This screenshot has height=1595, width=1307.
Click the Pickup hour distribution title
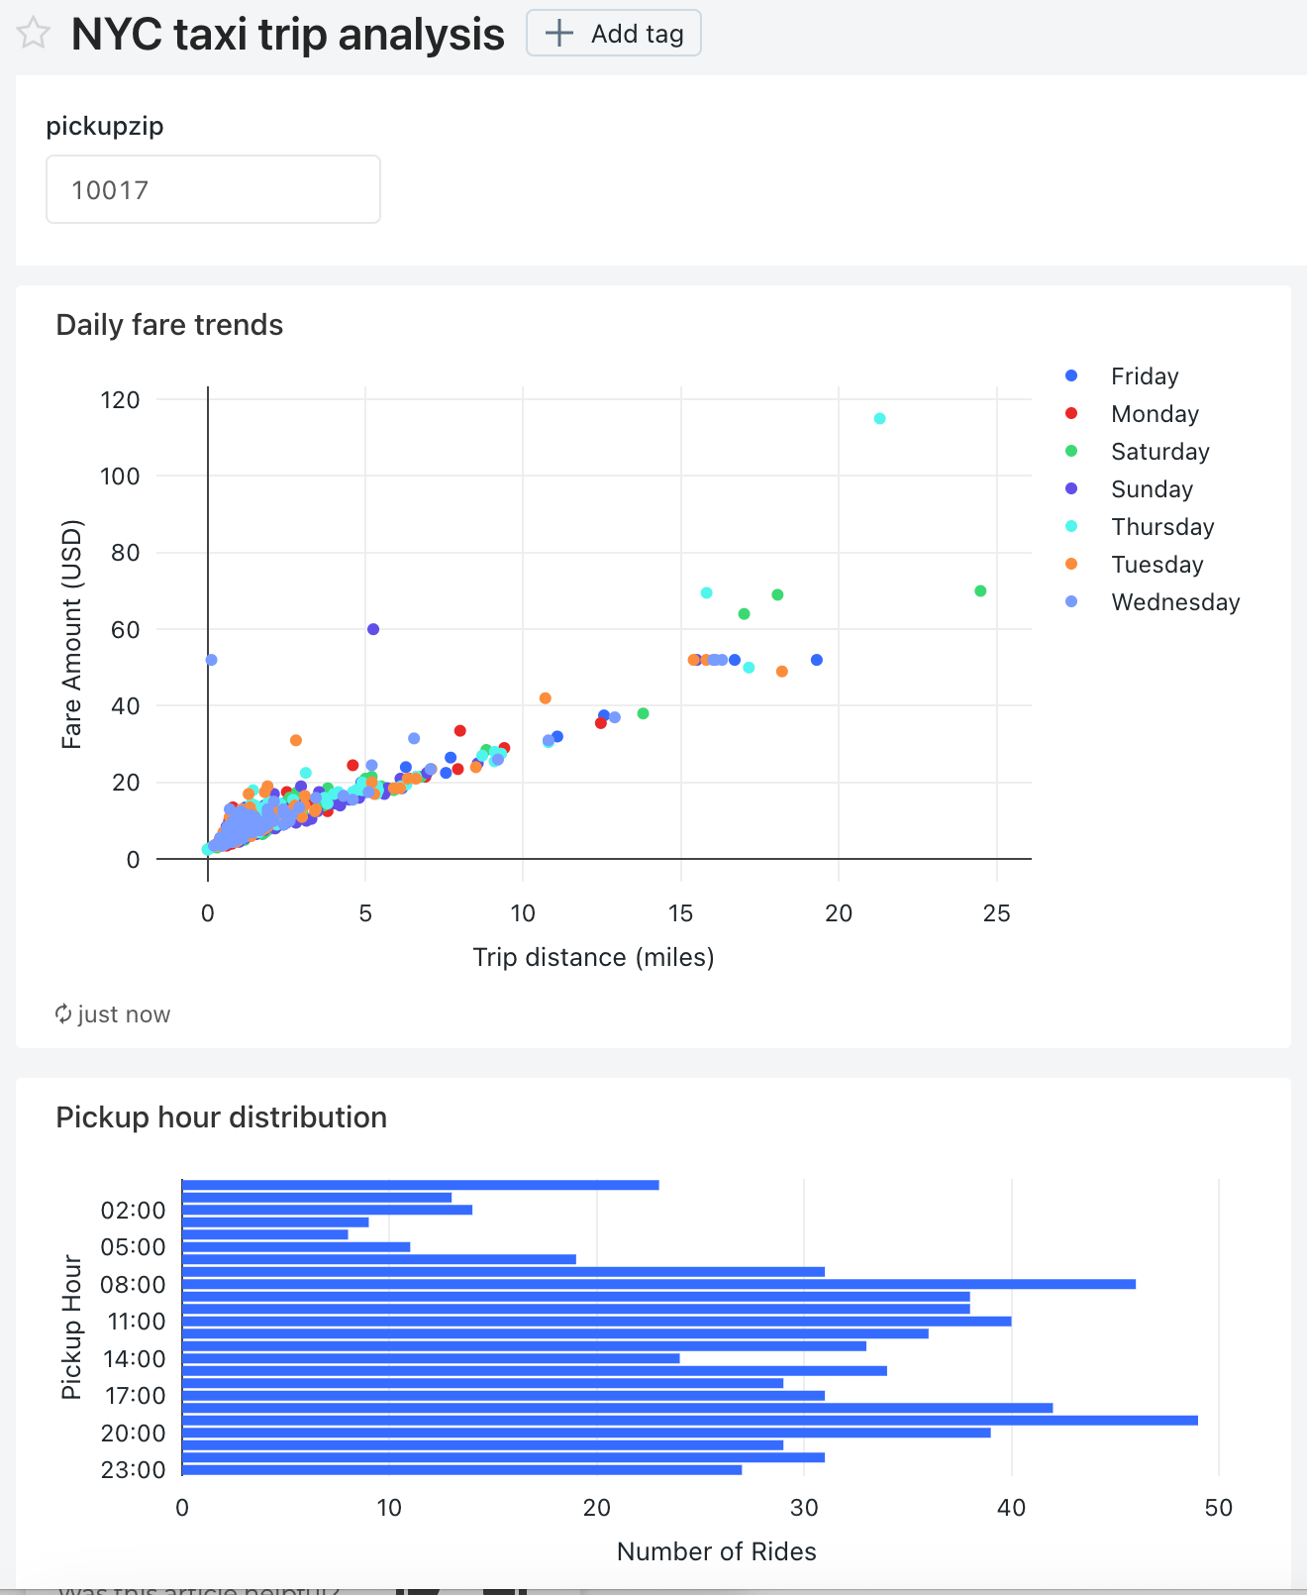click(x=221, y=1117)
